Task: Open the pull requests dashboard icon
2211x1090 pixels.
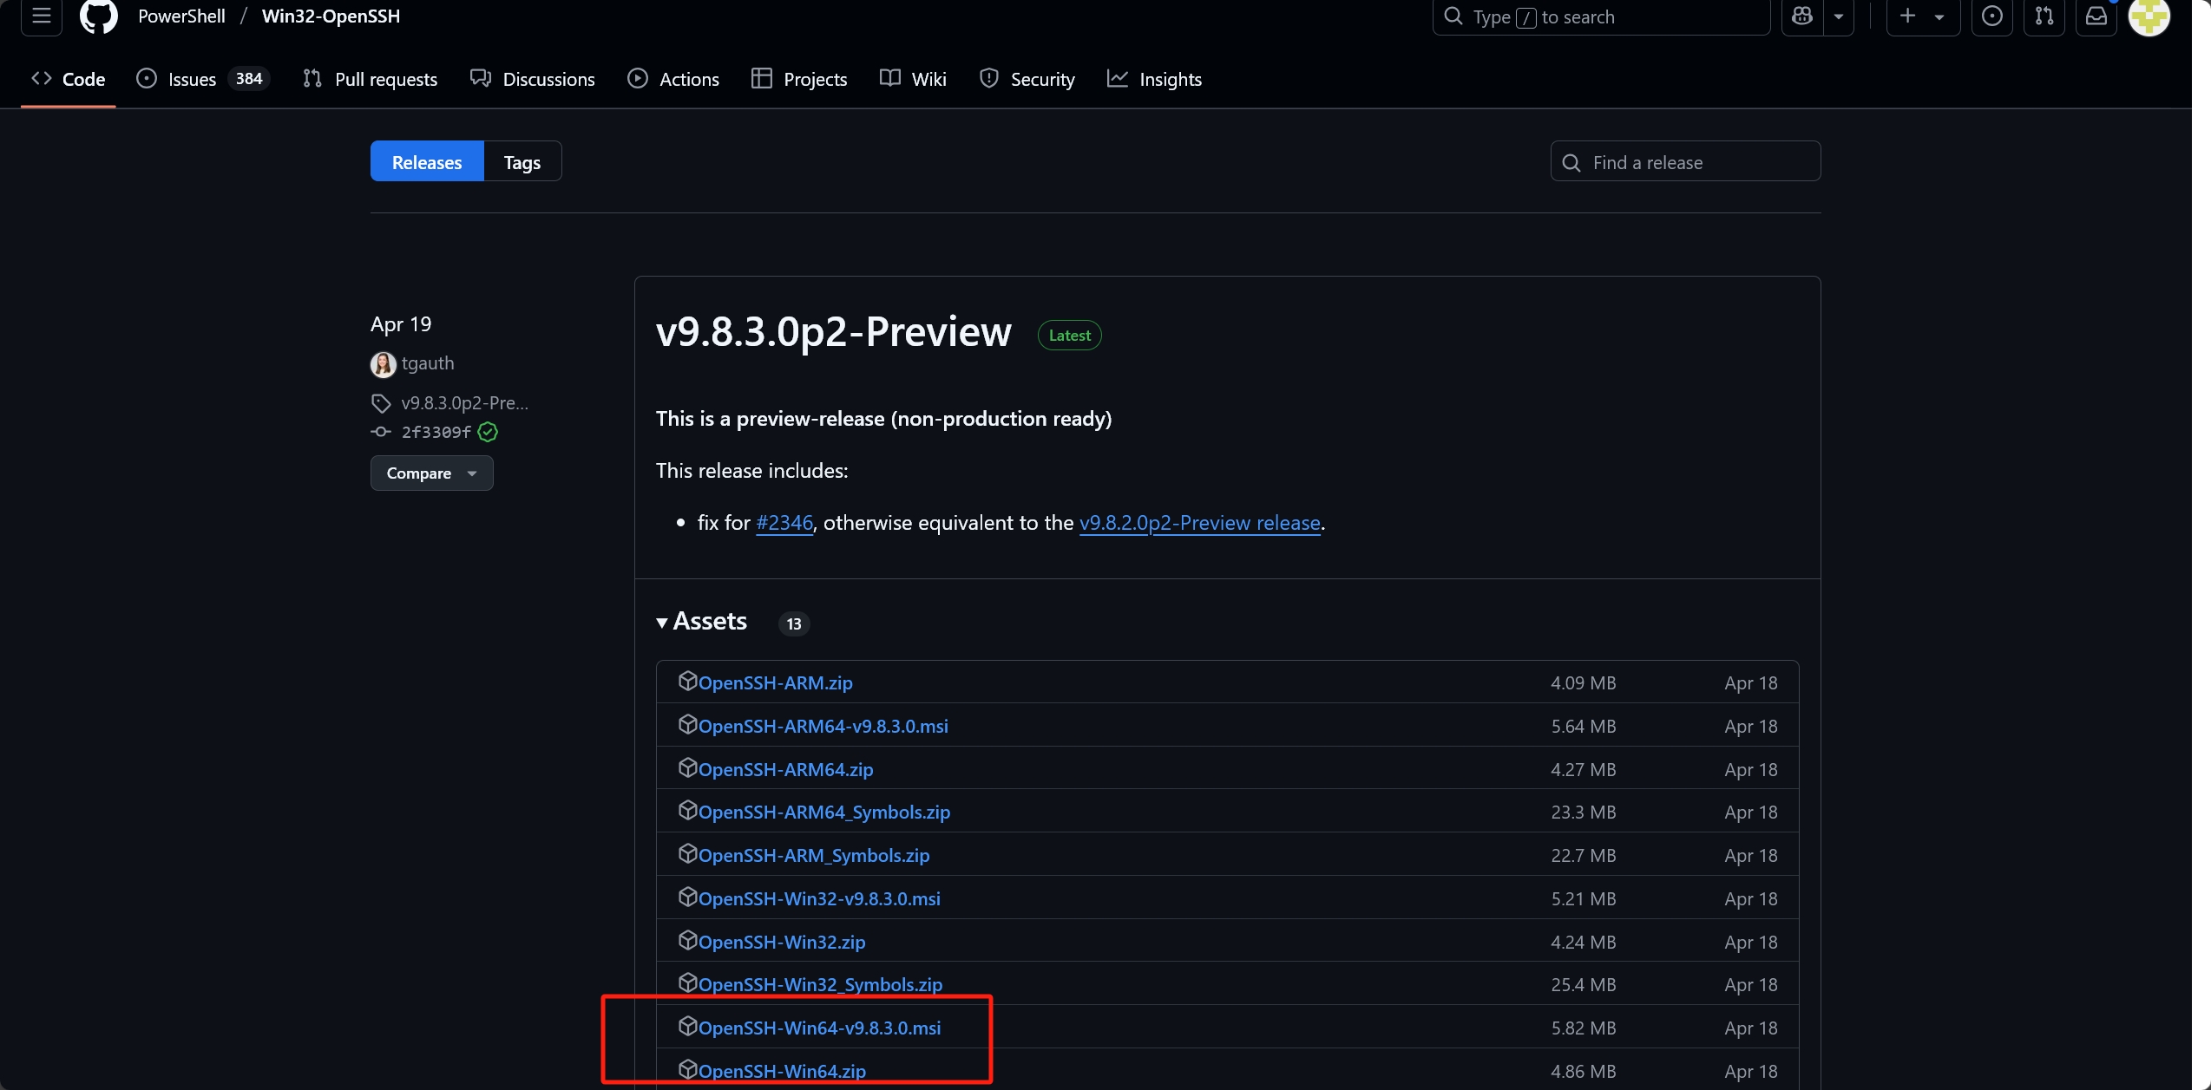Action: [x=2044, y=16]
